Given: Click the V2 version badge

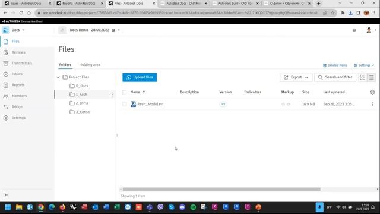Looking at the screenshot, I should point(223,105).
